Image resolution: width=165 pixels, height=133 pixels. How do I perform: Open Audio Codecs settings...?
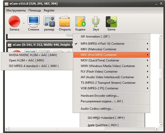(111, 109)
